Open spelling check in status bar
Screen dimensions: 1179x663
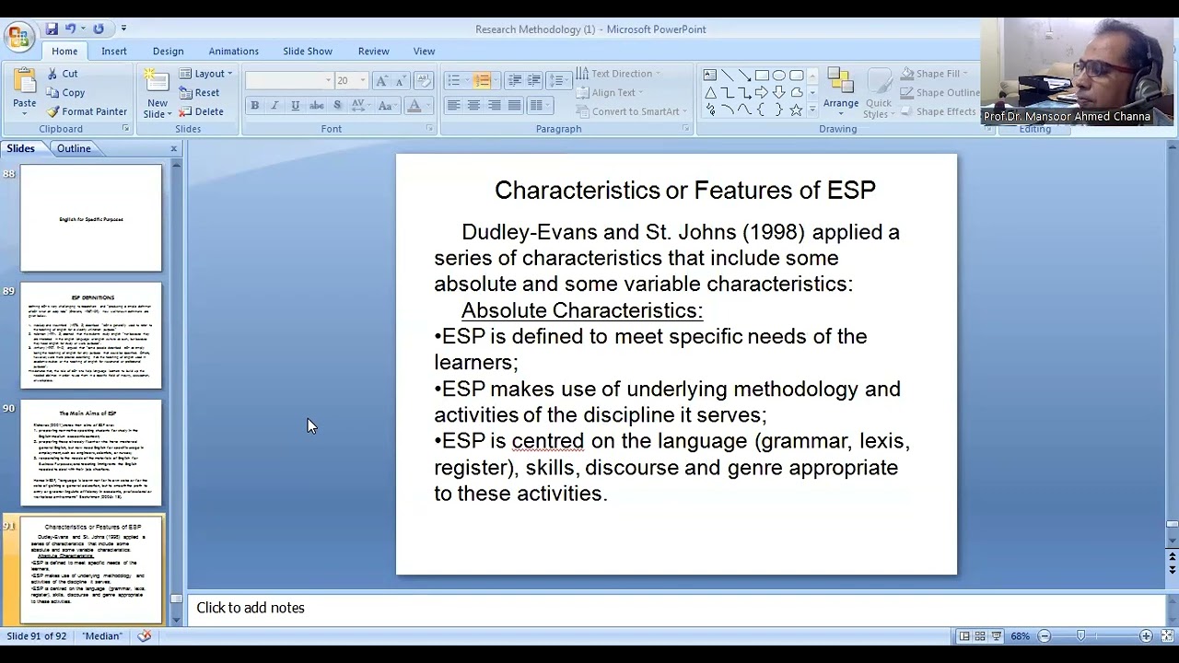click(145, 635)
